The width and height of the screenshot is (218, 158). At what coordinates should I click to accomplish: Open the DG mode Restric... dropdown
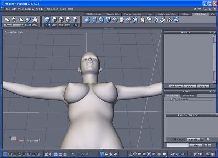click(x=195, y=139)
